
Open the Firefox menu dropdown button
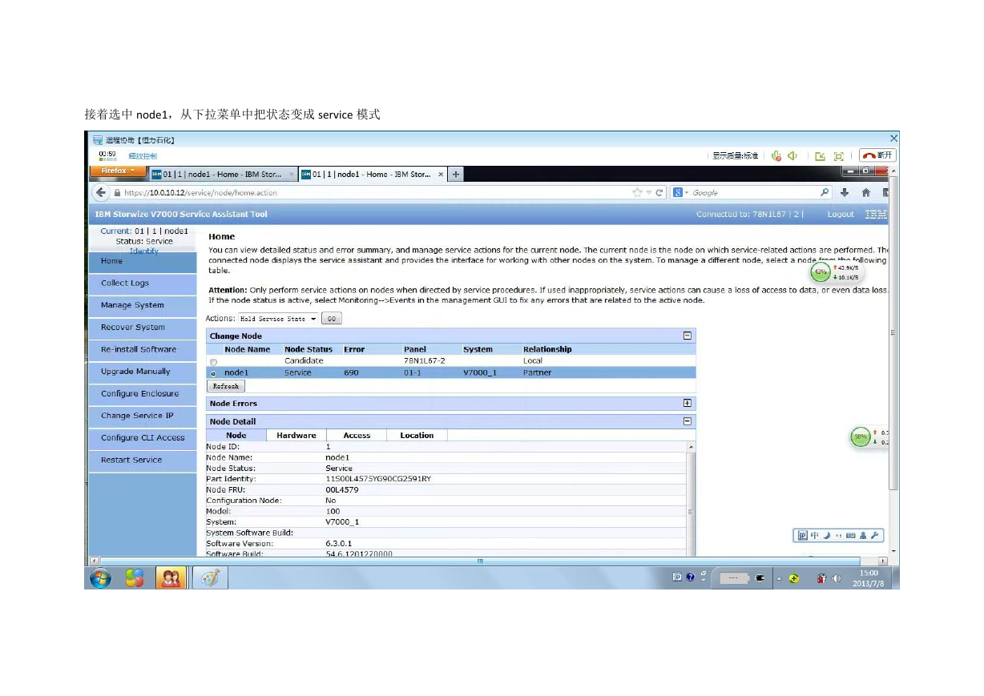coord(118,171)
